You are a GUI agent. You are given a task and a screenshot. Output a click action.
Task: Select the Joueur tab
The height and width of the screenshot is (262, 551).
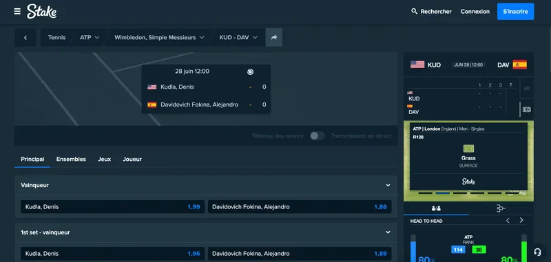(132, 160)
